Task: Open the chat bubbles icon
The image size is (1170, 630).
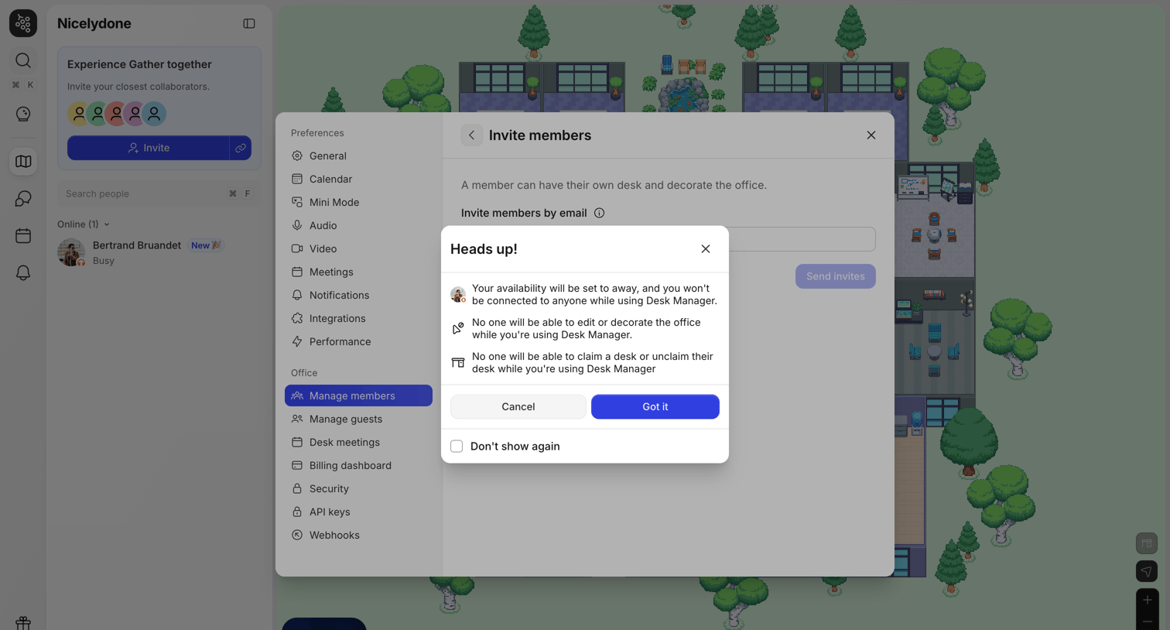Action: pos(23,199)
